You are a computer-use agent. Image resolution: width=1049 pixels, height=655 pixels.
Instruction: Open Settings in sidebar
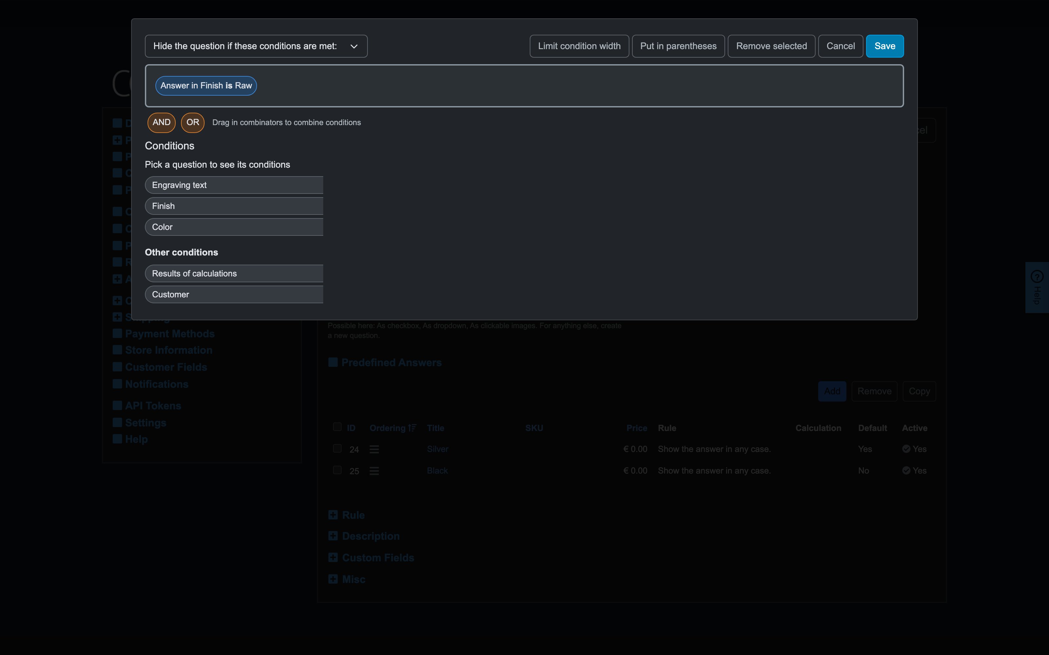[x=146, y=422]
